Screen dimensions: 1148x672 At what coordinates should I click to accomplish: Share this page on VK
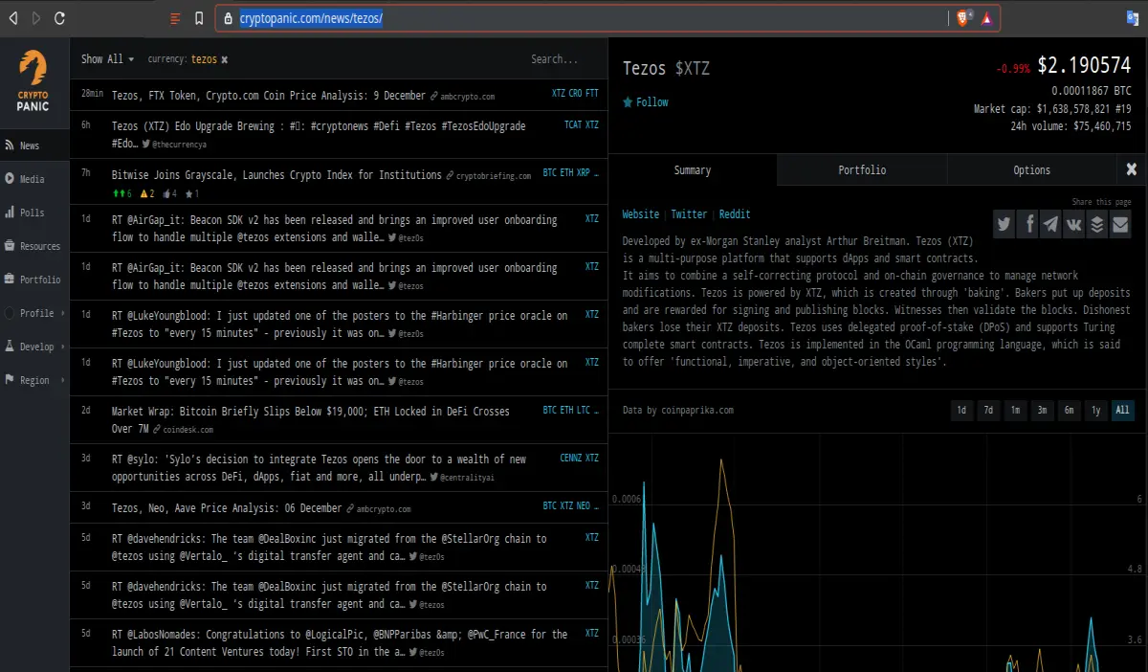click(x=1073, y=225)
